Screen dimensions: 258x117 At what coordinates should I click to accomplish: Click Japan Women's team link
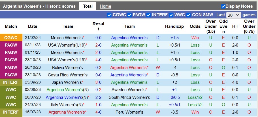(67, 82)
